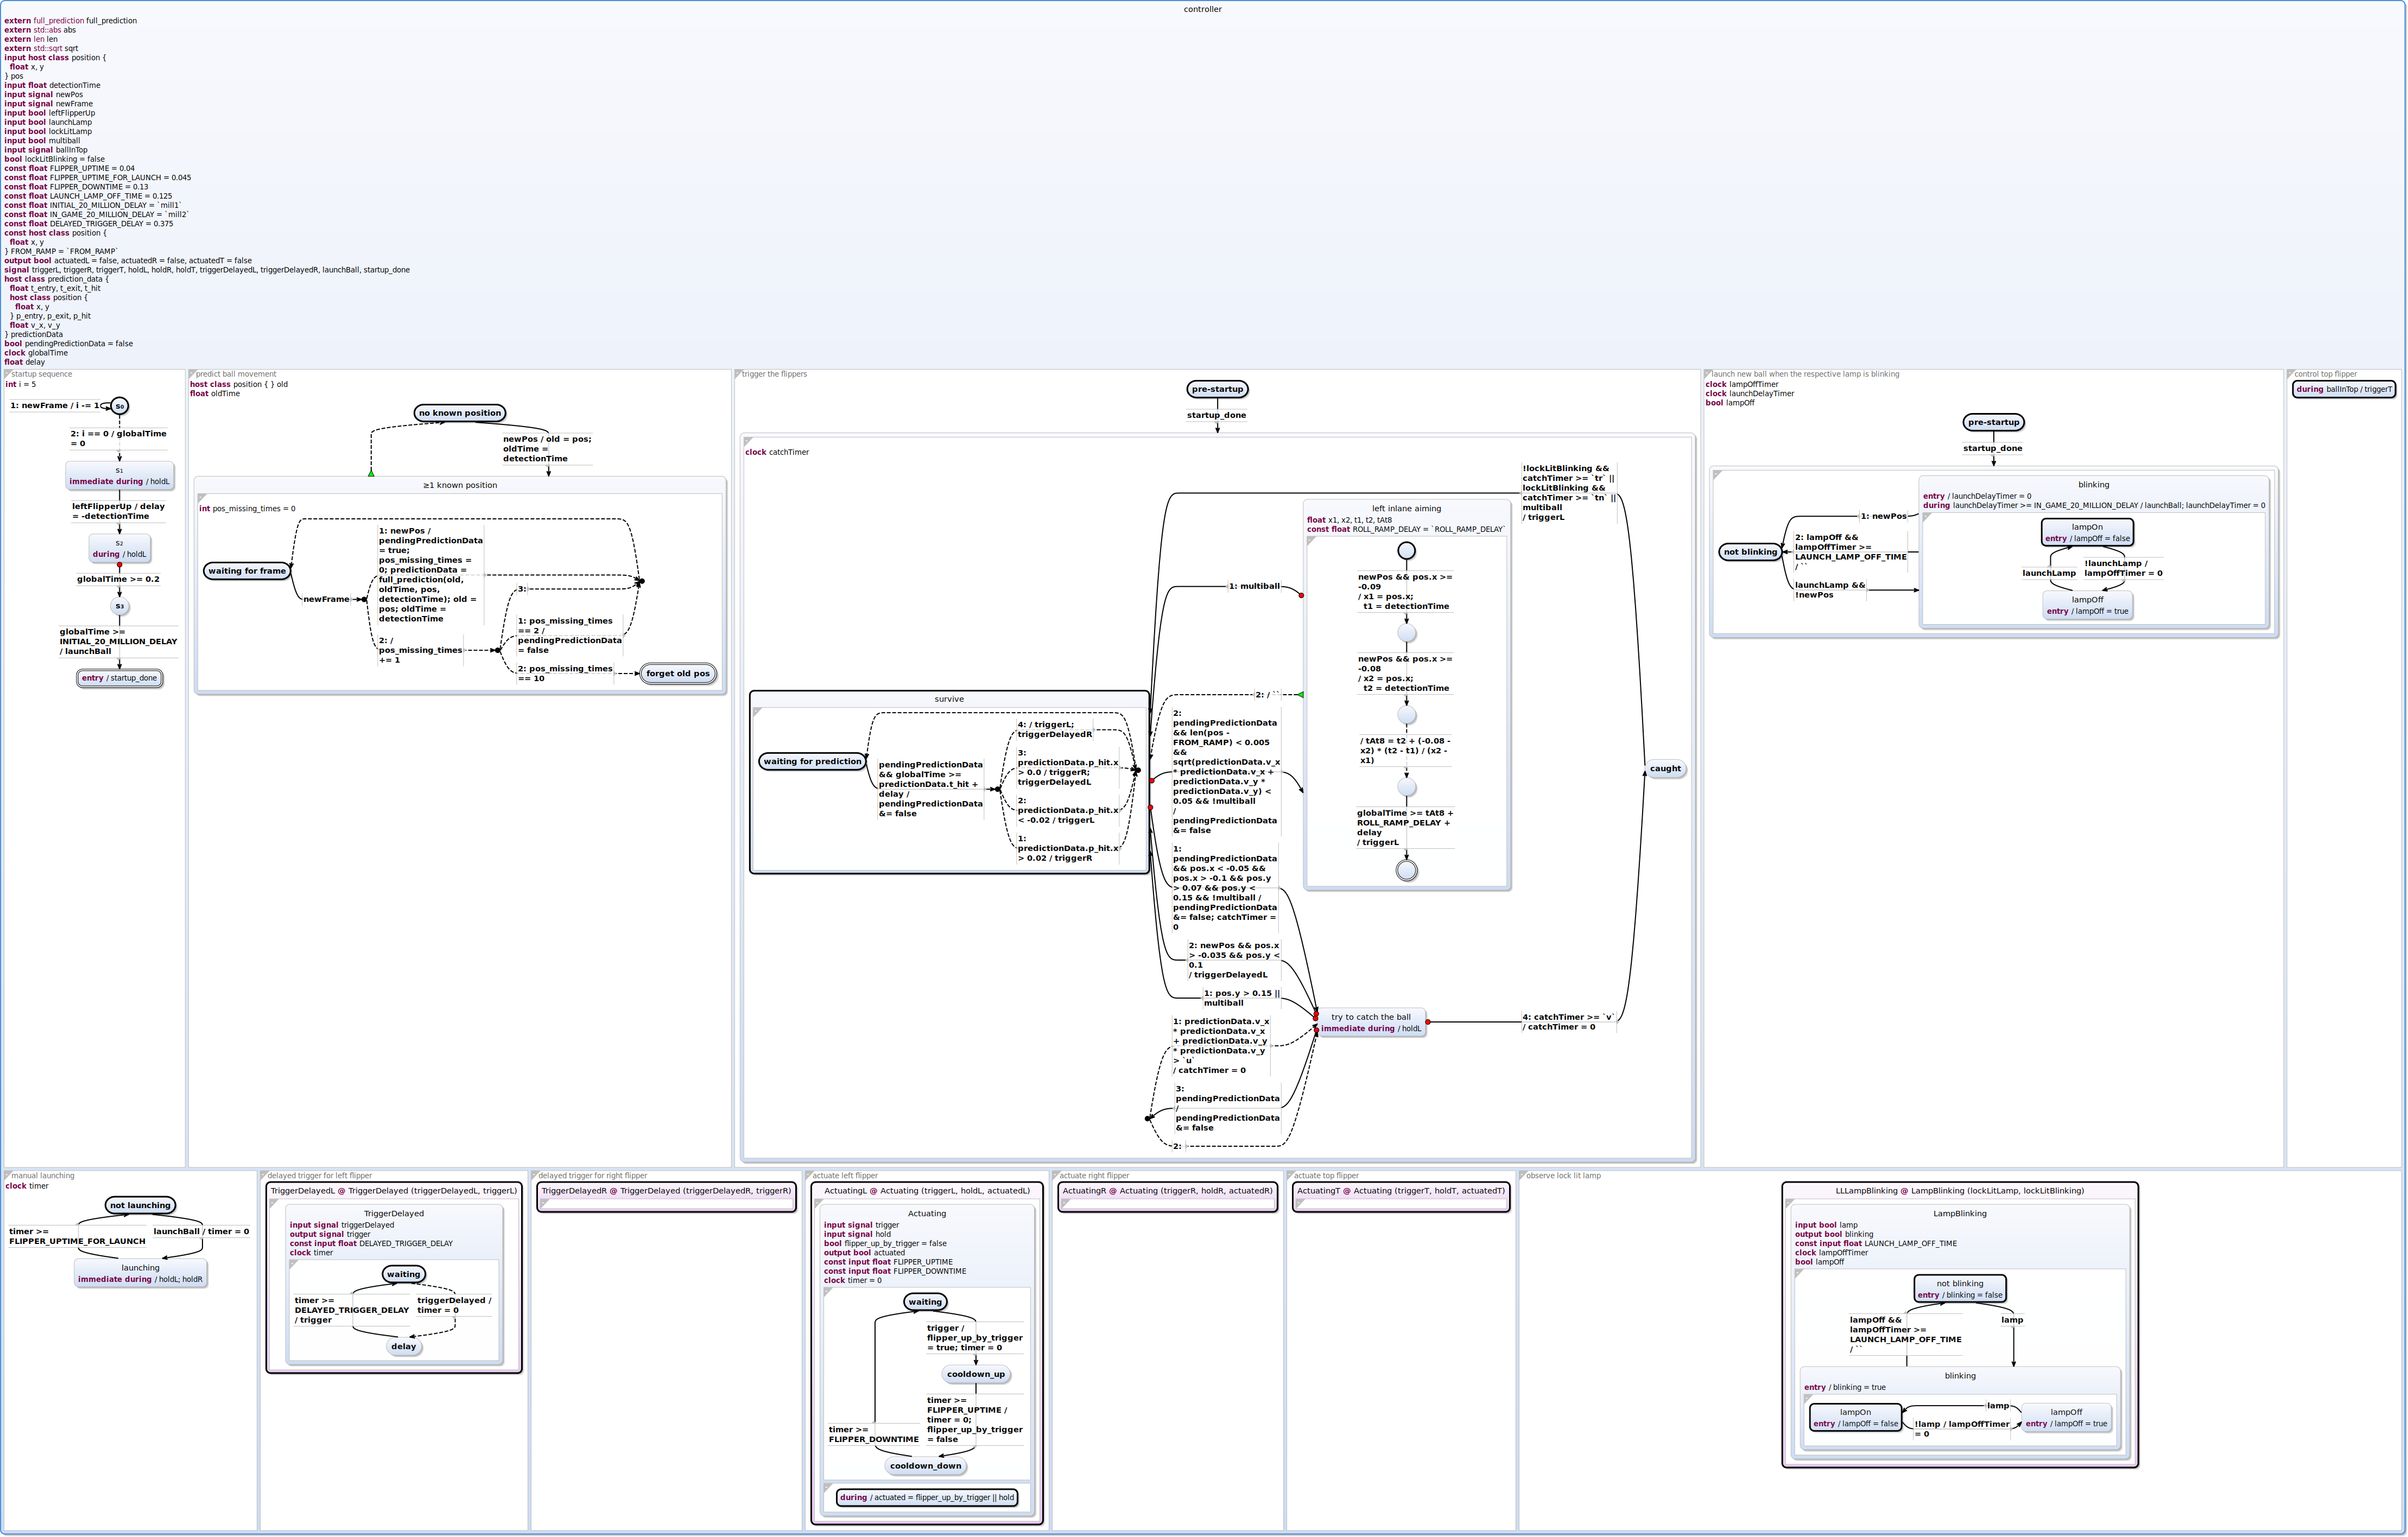Viewport: 2408px width, 1537px height.
Task: Click label 'leftFlipperUp / delay = -detectionTime'
Action: 118,512
